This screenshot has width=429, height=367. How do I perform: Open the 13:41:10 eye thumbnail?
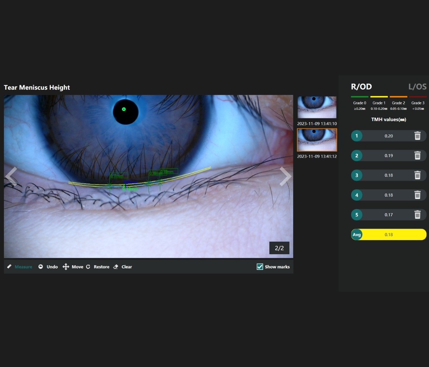coord(317,107)
